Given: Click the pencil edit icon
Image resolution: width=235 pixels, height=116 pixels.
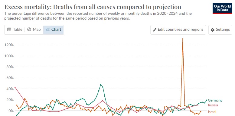Looking at the screenshot, I should [154, 30].
